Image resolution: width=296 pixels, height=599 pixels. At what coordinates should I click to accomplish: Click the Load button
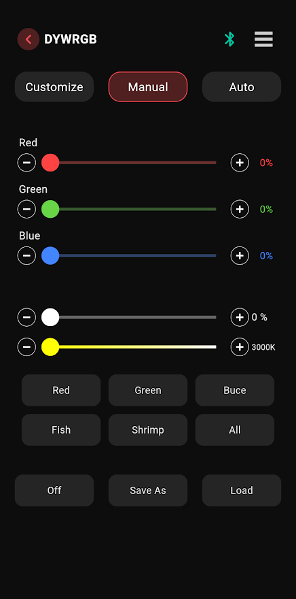[x=242, y=491]
